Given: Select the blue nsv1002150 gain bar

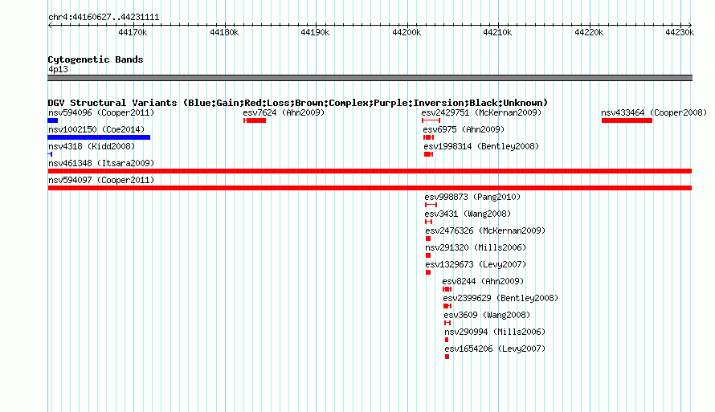Looking at the screenshot, I should click(x=99, y=137).
